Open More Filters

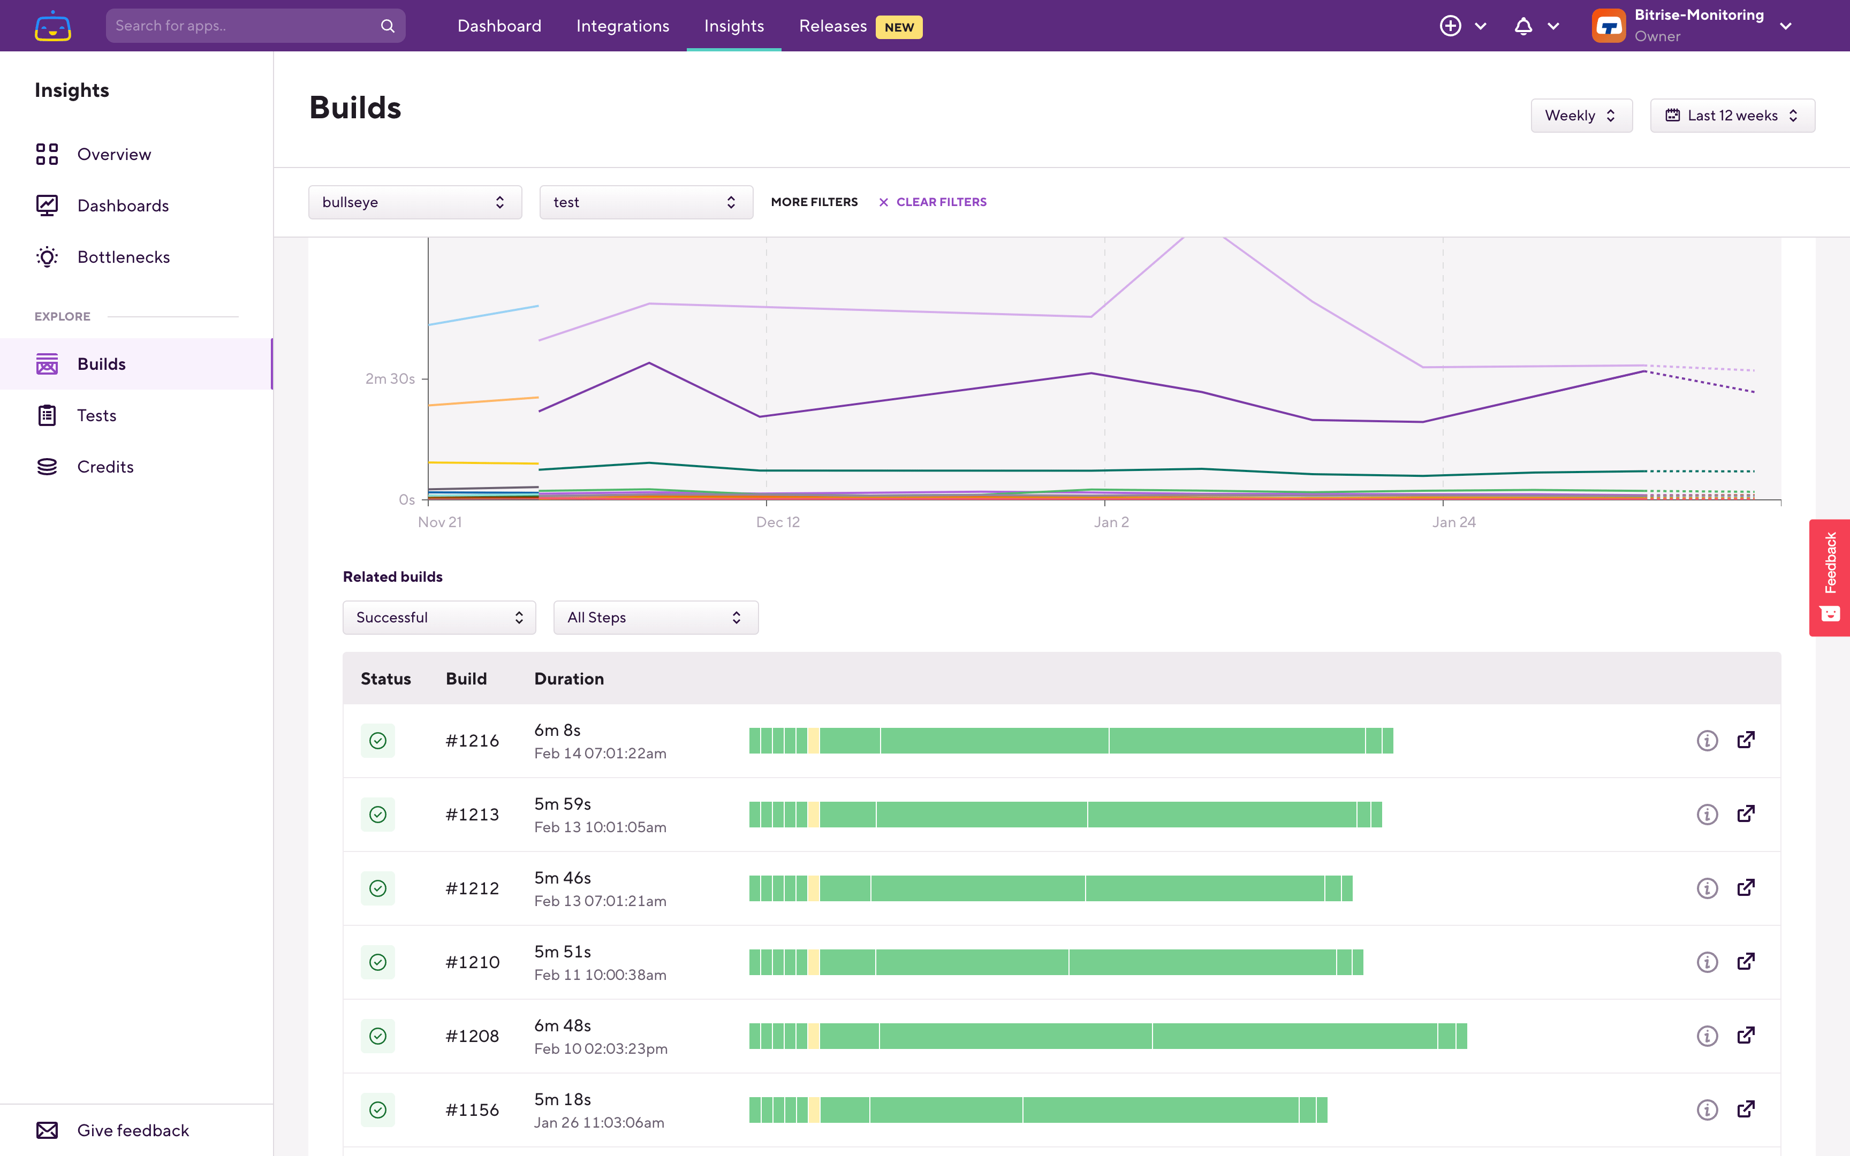(x=813, y=202)
